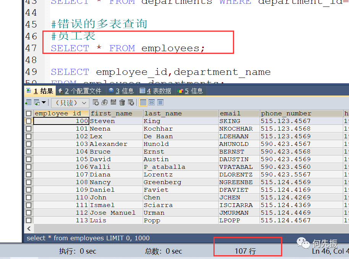The height and width of the screenshot is (259, 349).
Task: Check the row checkbox for Steven King
Action: [29, 121]
